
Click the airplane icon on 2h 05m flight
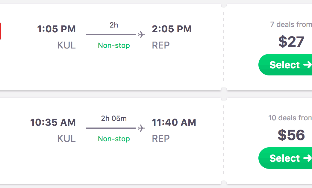pyautogui.click(x=142, y=128)
